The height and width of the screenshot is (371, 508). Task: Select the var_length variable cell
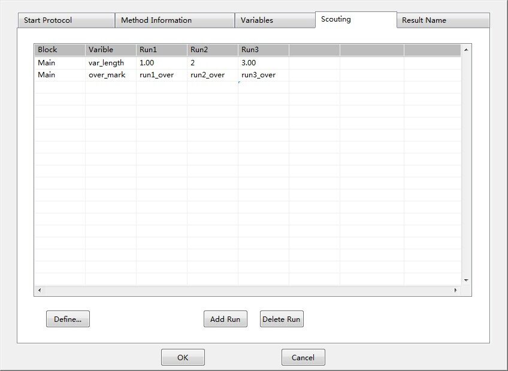[110, 63]
